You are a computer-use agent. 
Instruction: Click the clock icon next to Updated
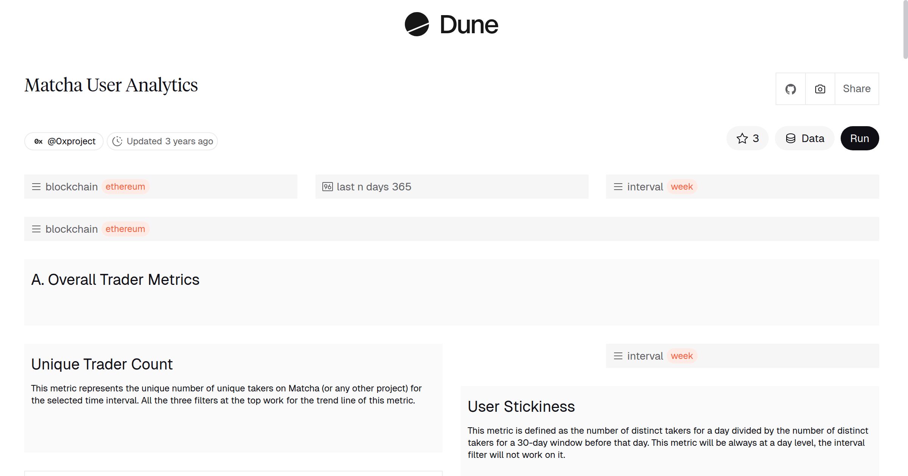(118, 141)
